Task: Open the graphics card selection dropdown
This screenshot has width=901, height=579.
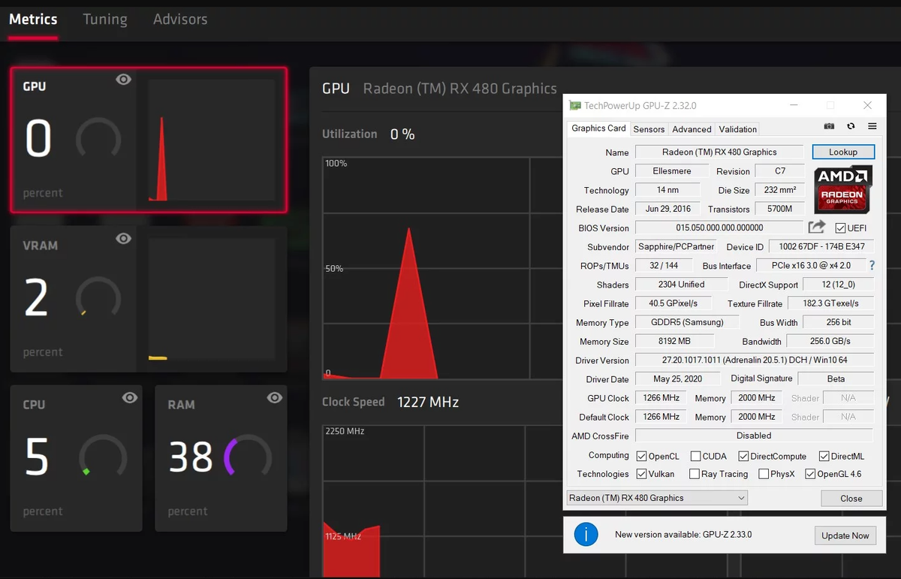Action: 657,498
